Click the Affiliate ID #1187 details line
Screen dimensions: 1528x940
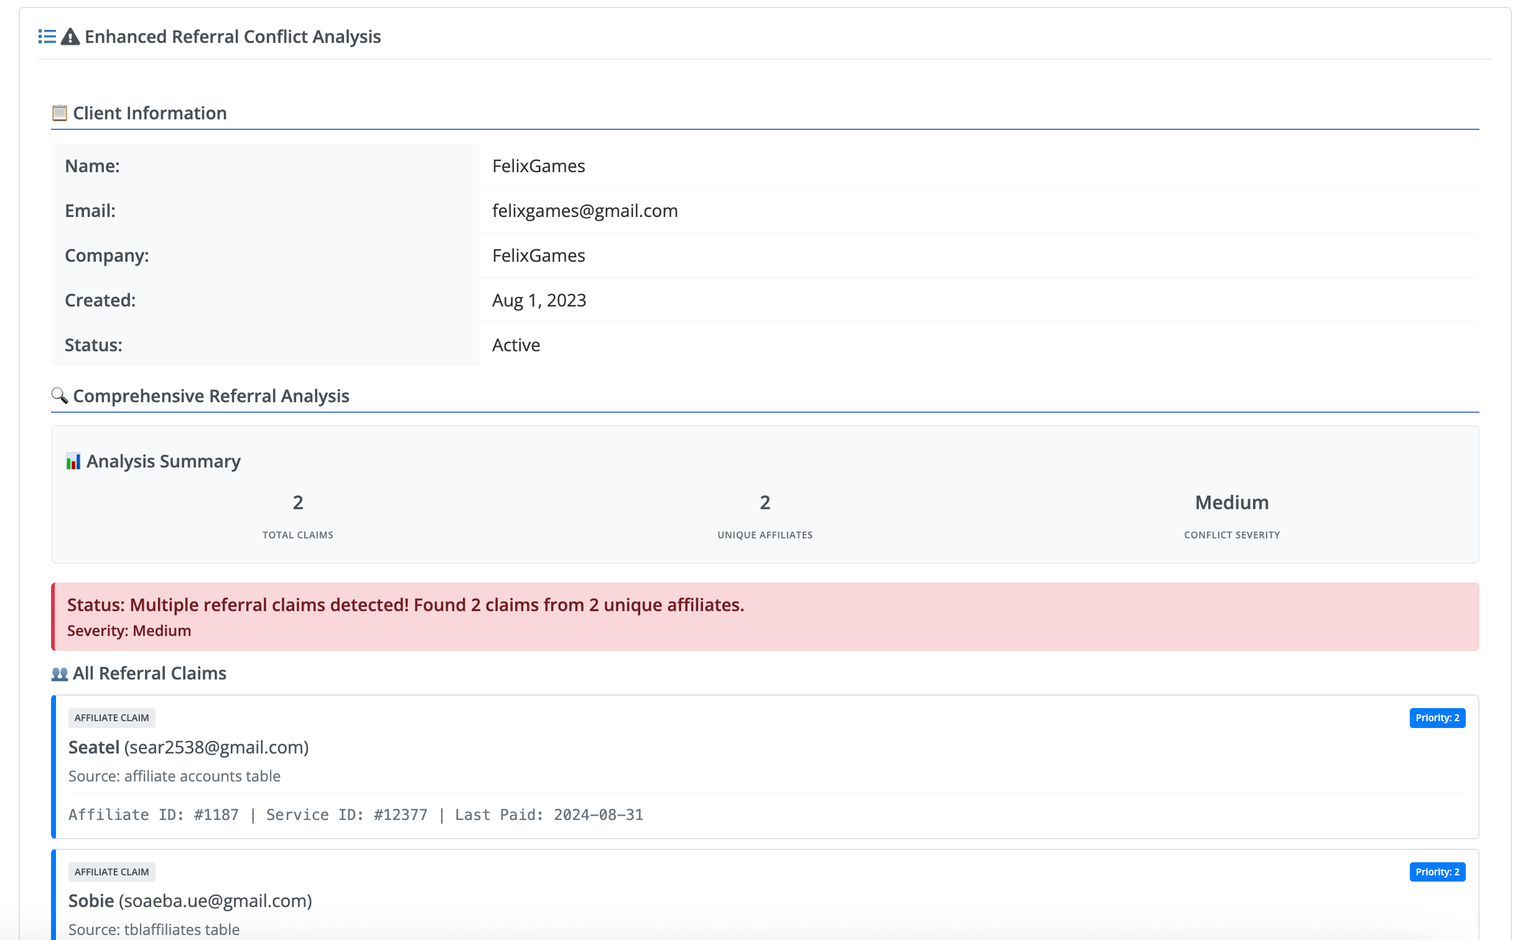(x=356, y=814)
